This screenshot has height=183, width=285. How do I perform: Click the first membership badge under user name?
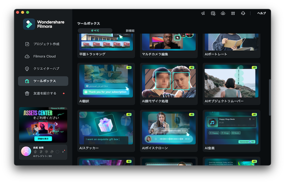click(35, 152)
